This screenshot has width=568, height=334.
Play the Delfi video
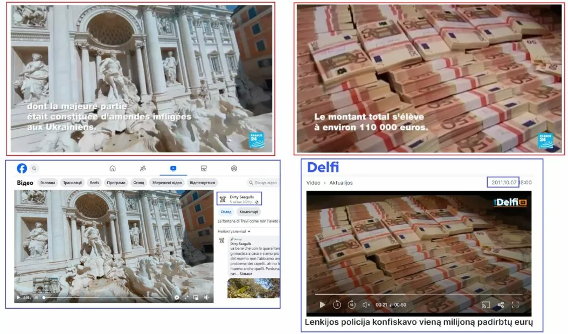coord(322,305)
